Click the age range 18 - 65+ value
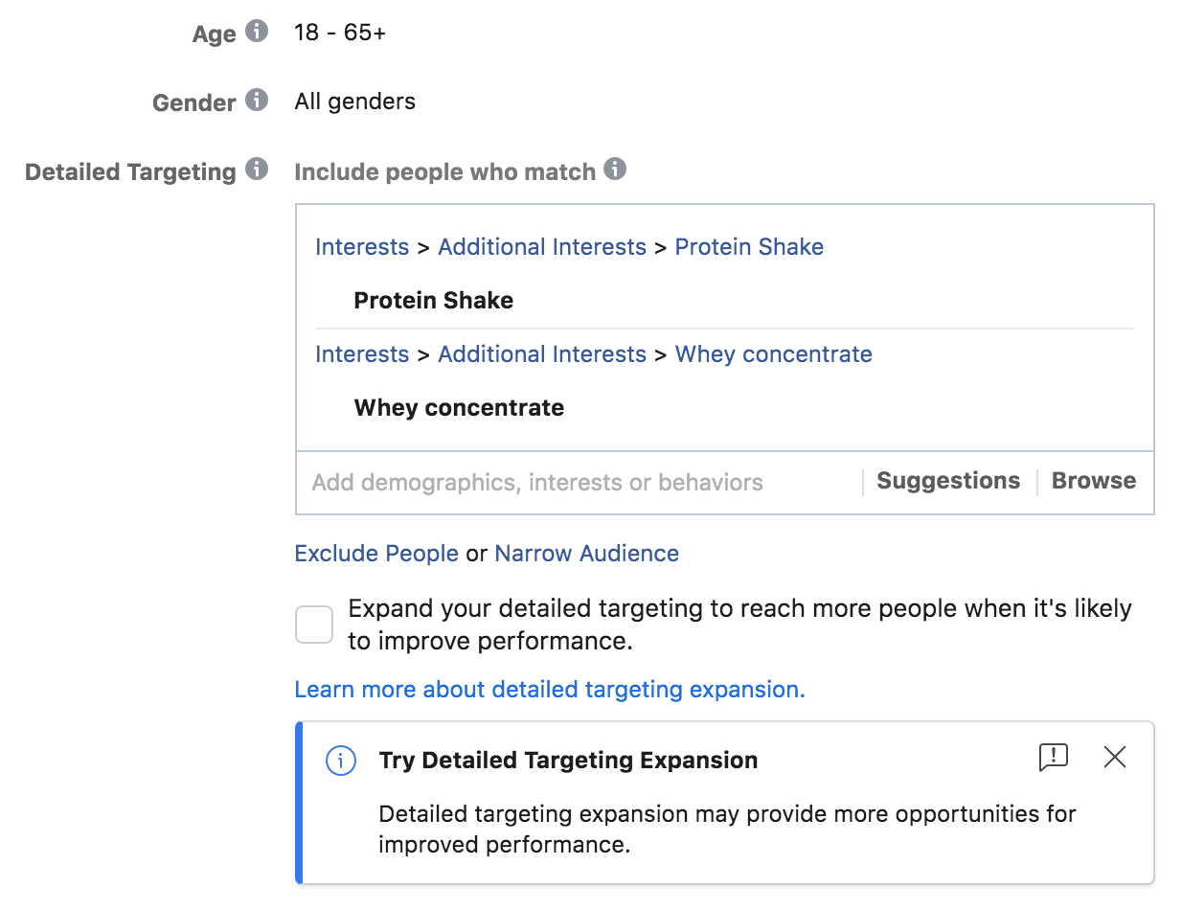Image resolution: width=1182 pixels, height=910 pixels. (x=340, y=33)
